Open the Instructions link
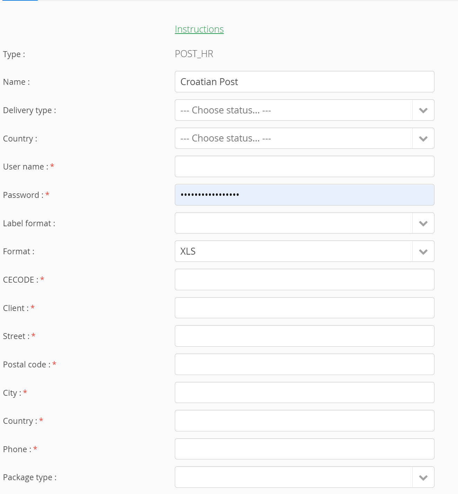458x494 pixels. [x=199, y=29]
